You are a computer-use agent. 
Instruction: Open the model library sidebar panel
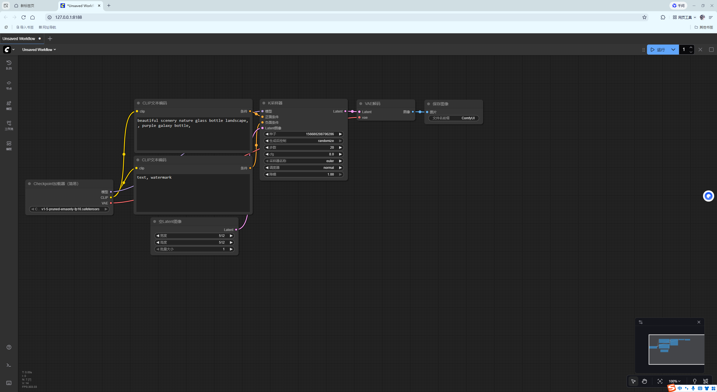coord(9,105)
